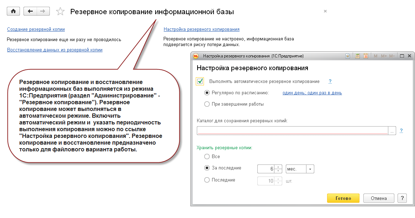The width and height of the screenshot is (415, 218).
Task: Go to the Home page icon
Action: (13, 11)
